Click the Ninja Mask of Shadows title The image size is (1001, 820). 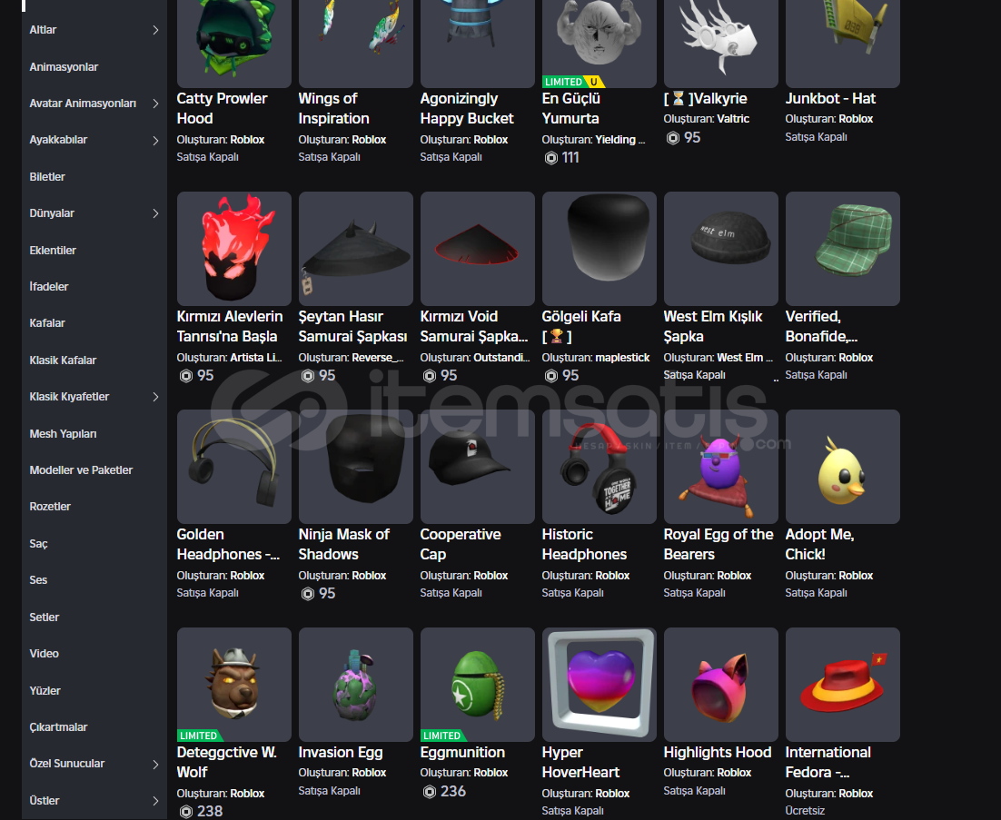coord(343,544)
